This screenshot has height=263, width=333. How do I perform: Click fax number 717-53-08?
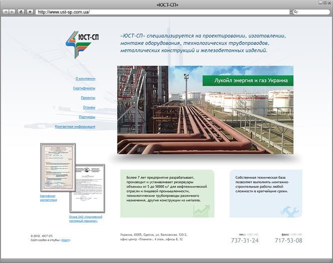pyautogui.click(x=288, y=240)
